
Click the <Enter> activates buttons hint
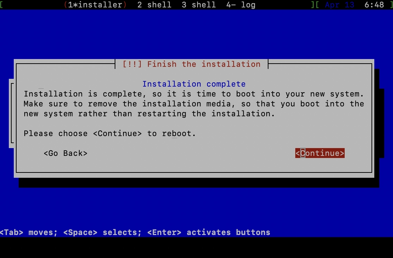[209, 233]
